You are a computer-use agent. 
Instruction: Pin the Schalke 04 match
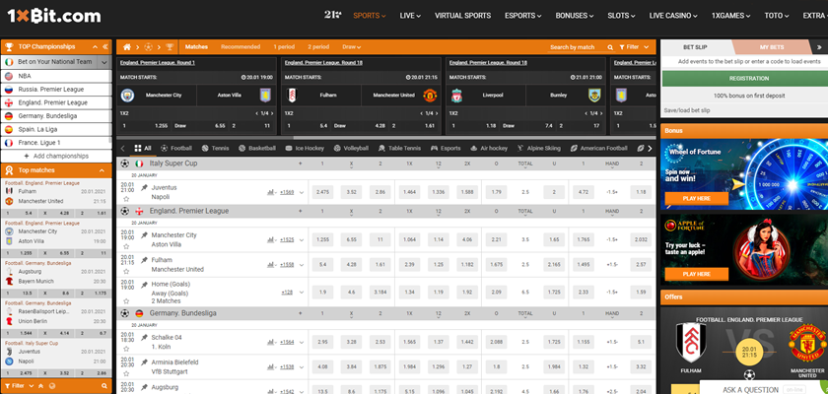[x=144, y=337]
